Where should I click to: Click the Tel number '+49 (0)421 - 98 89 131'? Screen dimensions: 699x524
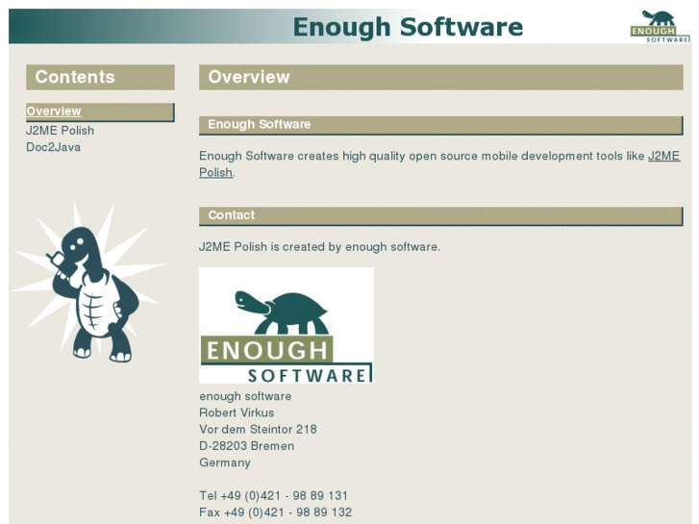[x=284, y=495]
